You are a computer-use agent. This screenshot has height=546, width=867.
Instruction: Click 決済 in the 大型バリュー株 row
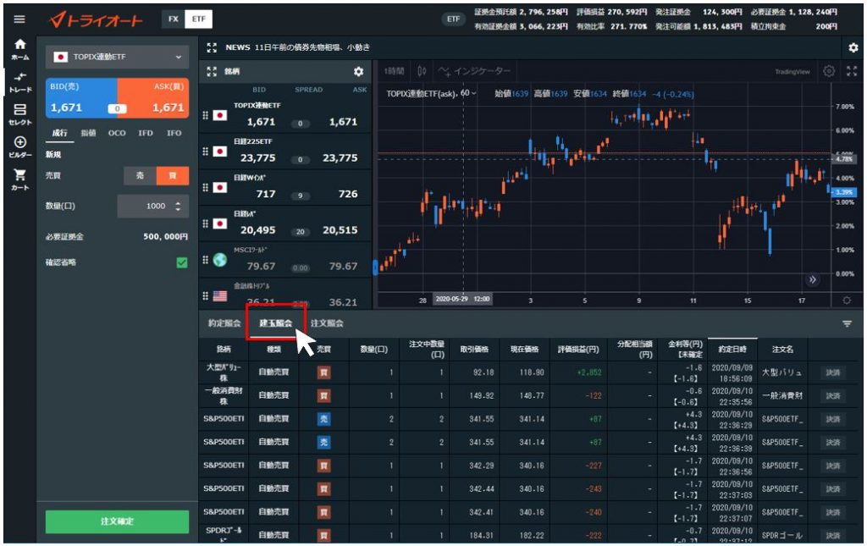click(x=833, y=372)
